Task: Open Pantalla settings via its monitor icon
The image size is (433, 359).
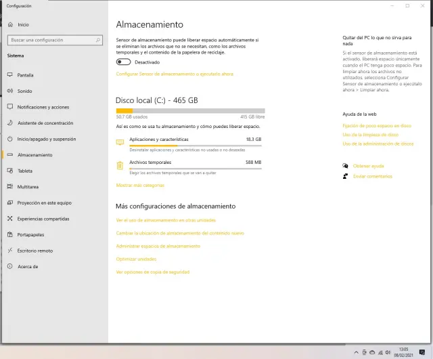Action: pos(10,75)
